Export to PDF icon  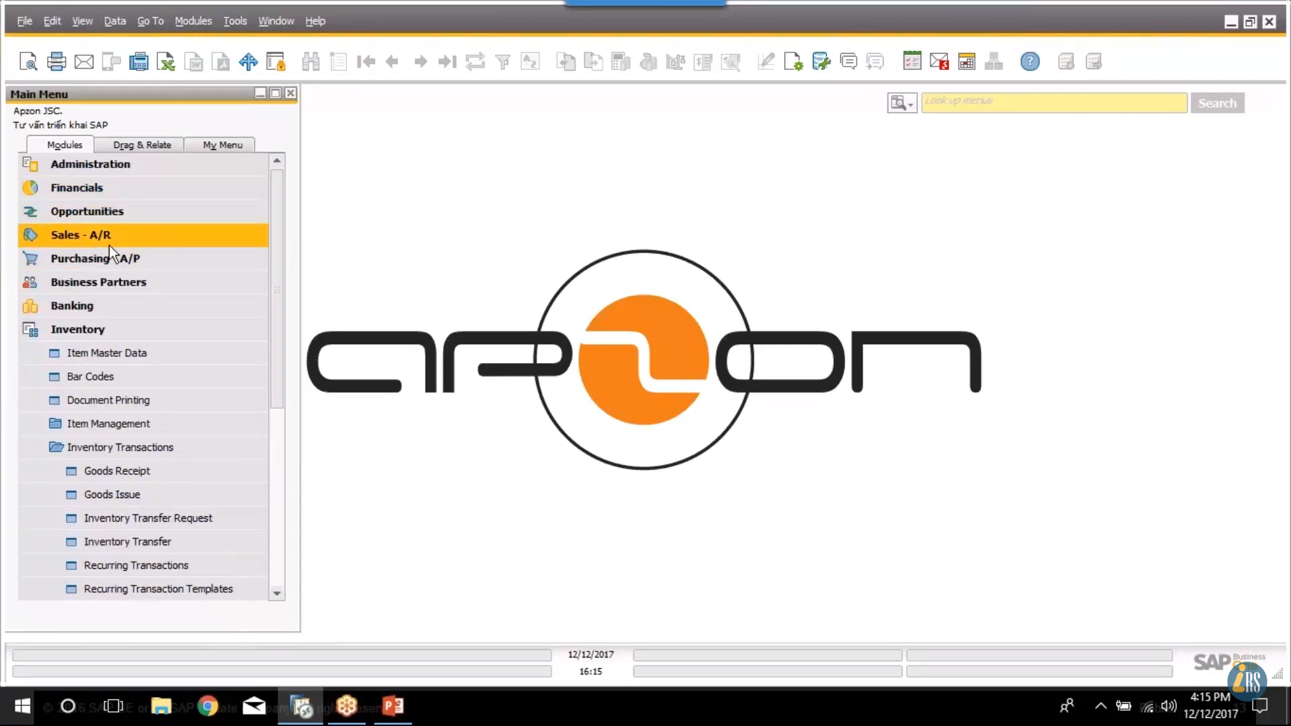click(x=221, y=62)
